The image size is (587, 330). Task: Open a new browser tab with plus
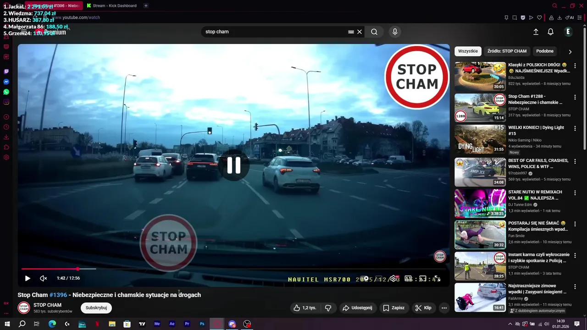[x=146, y=5]
